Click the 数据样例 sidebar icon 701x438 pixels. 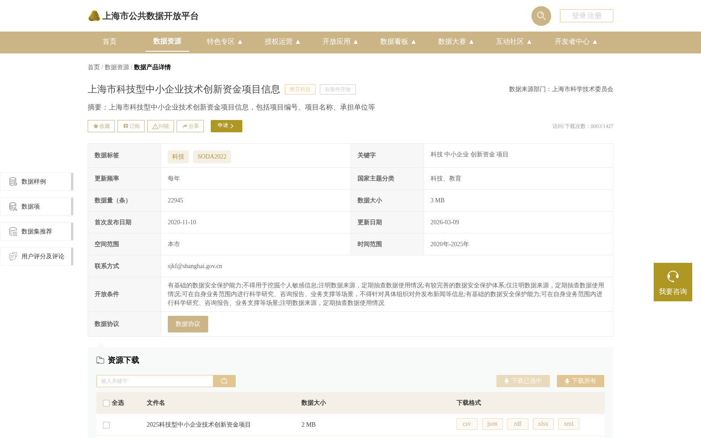point(13,181)
